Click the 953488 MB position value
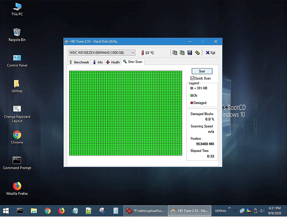This screenshot has width=287, height=217. [x=205, y=144]
